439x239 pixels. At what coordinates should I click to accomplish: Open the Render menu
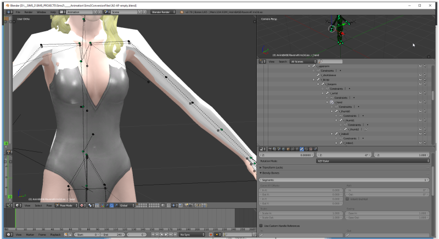click(29, 12)
